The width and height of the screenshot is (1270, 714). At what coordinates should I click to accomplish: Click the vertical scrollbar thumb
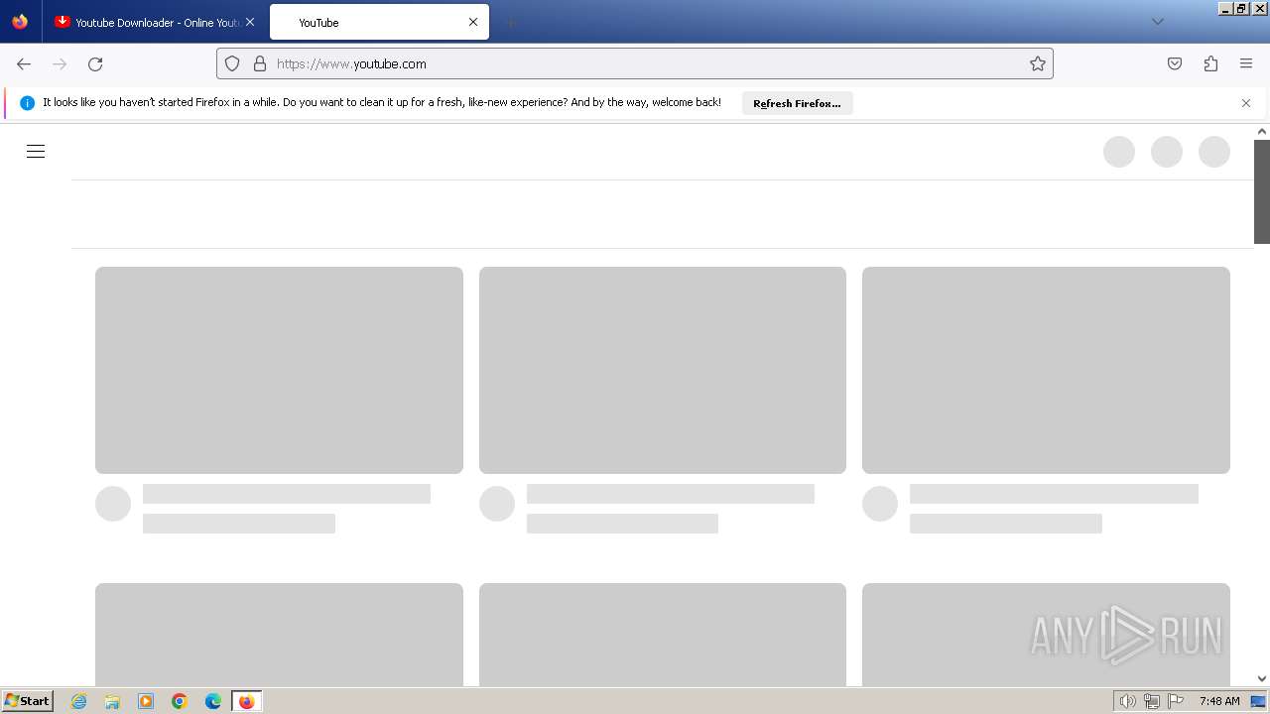[1262, 191]
